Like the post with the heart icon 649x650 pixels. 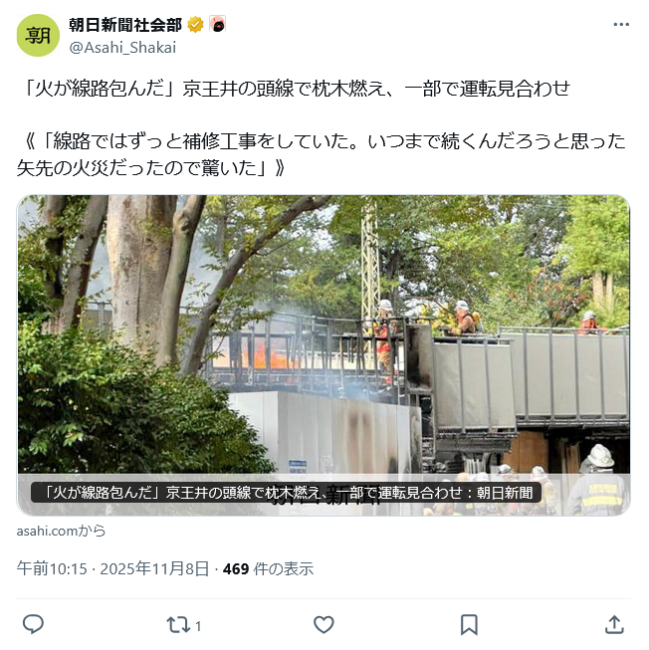[x=324, y=625]
